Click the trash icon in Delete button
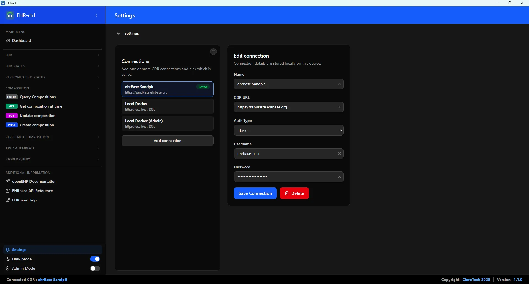 point(287,193)
